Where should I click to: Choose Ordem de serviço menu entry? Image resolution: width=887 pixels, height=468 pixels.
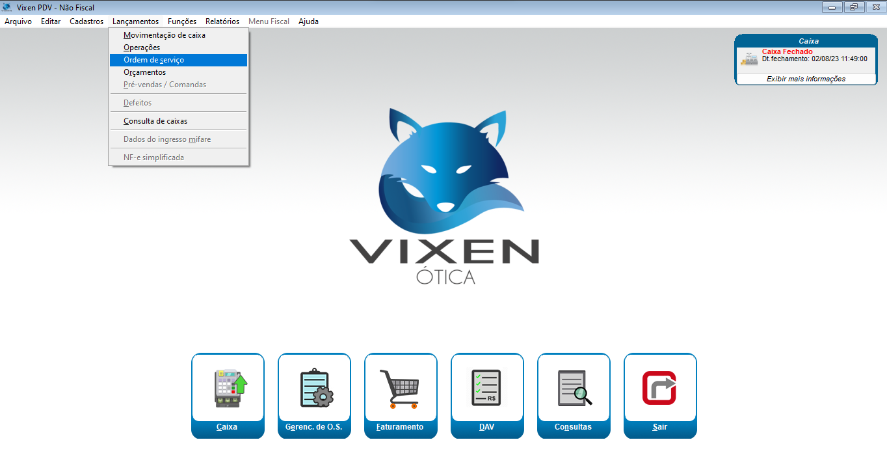(178, 60)
